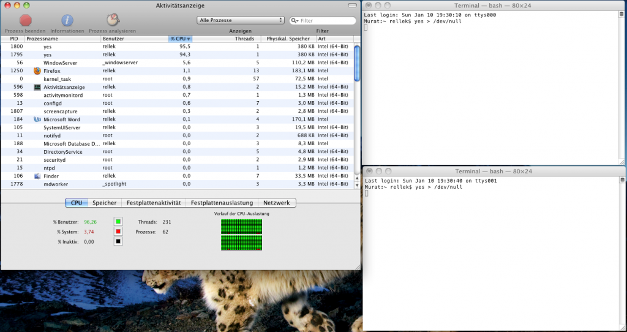Click the Aktivitätsanzeige process icon
This screenshot has height=332, width=627.
[x=37, y=87]
